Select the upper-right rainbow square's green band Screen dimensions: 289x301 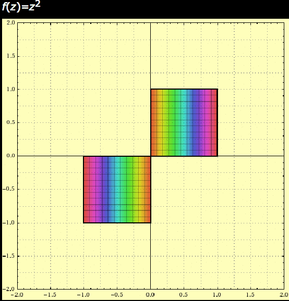[x=172, y=122]
